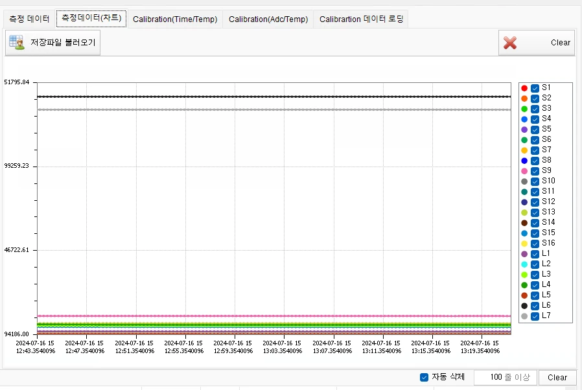The width and height of the screenshot is (582, 390).
Task: Uncheck the L3 series checkbox
Action: tap(535, 275)
